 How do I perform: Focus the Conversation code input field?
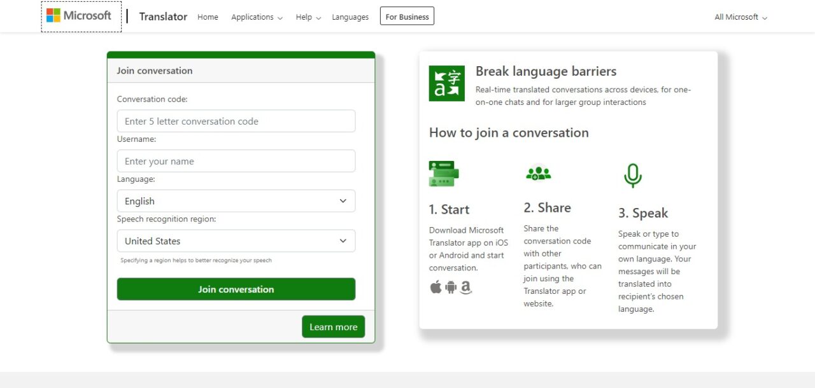click(236, 121)
